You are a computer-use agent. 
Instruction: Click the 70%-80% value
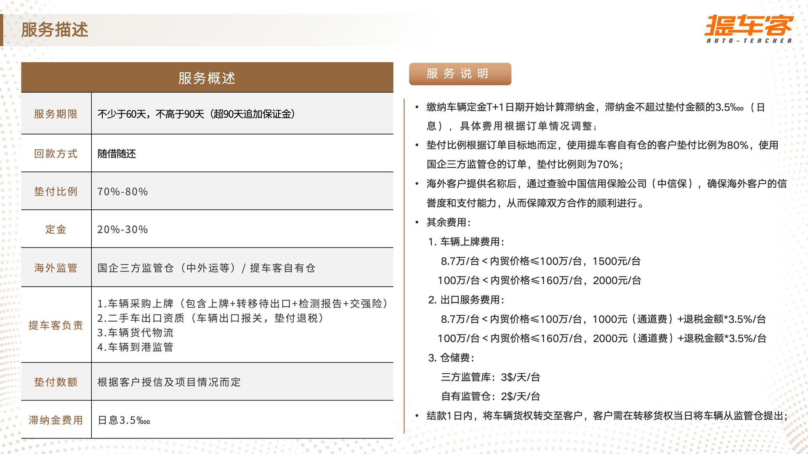pos(122,192)
